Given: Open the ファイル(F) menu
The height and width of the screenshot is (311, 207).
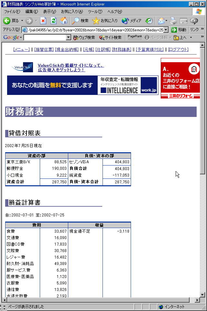Looking at the screenshot, I should coord(12,12).
